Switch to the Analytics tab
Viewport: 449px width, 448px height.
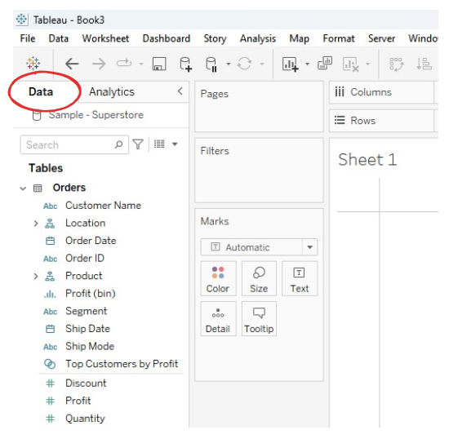tap(112, 92)
